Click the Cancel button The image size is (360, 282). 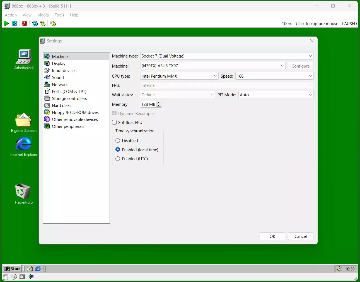pos(301,236)
